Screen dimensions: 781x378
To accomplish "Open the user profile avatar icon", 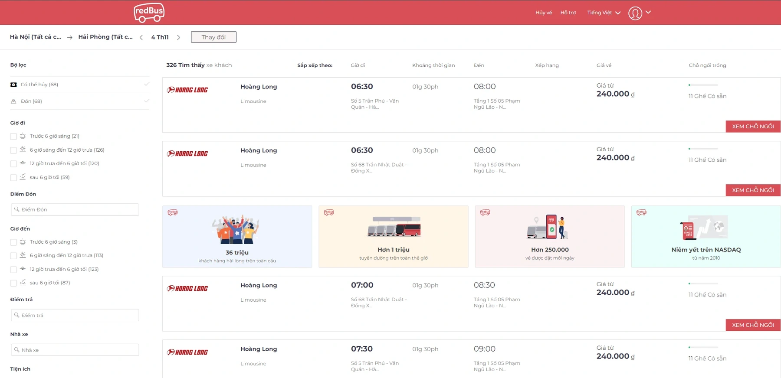I will tap(635, 13).
